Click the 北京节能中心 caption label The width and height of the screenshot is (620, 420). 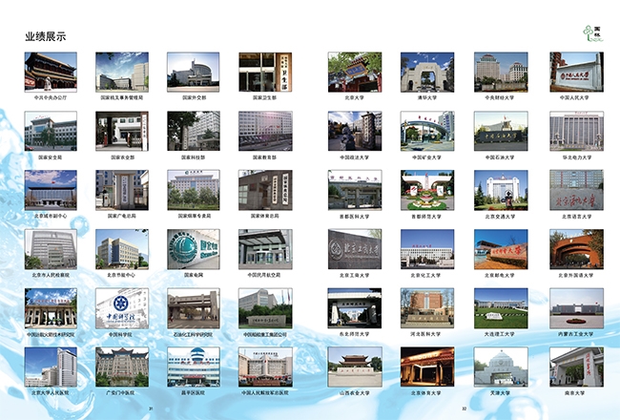(x=121, y=275)
